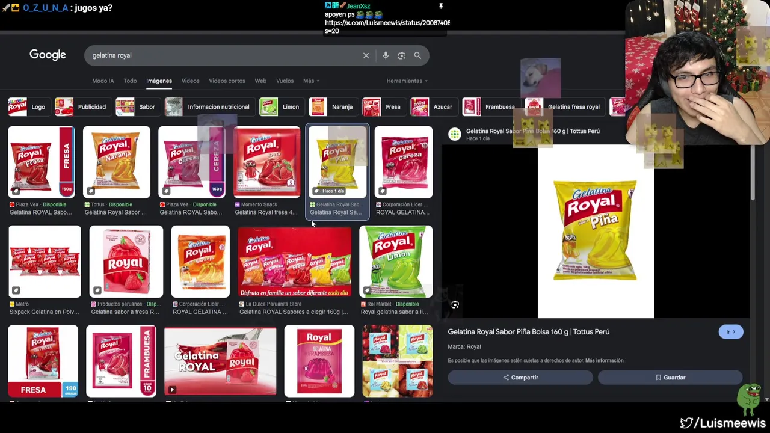Select the Publicidad filter chip
This screenshot has width=770, height=433.
pyautogui.click(x=82, y=107)
